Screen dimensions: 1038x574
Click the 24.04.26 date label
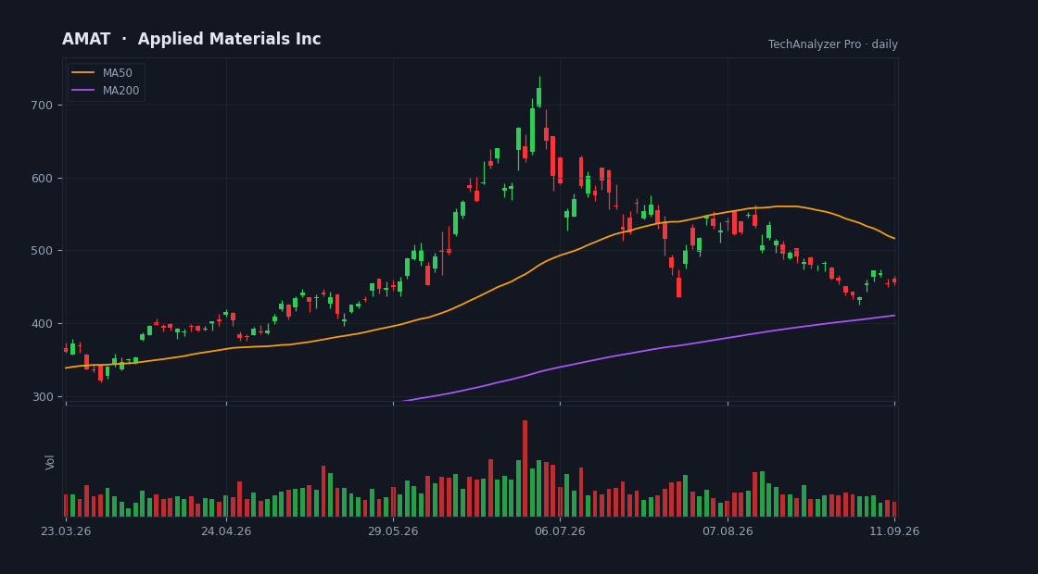click(x=226, y=531)
